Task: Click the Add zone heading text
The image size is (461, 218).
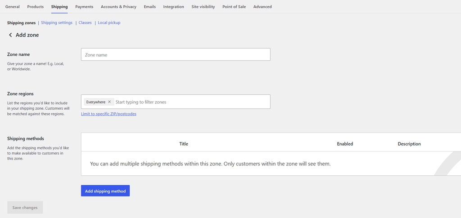Action: (x=27, y=35)
